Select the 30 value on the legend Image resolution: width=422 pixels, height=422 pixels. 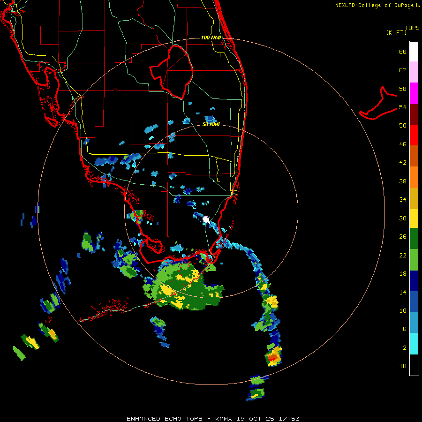click(x=403, y=218)
